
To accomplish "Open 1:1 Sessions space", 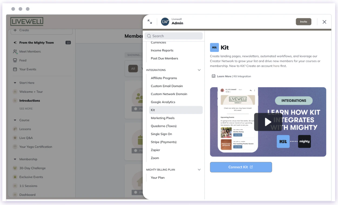I will (28, 186).
